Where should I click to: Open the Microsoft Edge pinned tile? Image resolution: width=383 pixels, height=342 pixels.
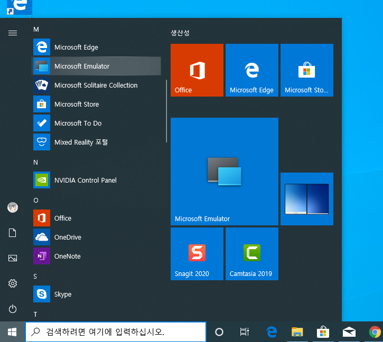pyautogui.click(x=252, y=70)
